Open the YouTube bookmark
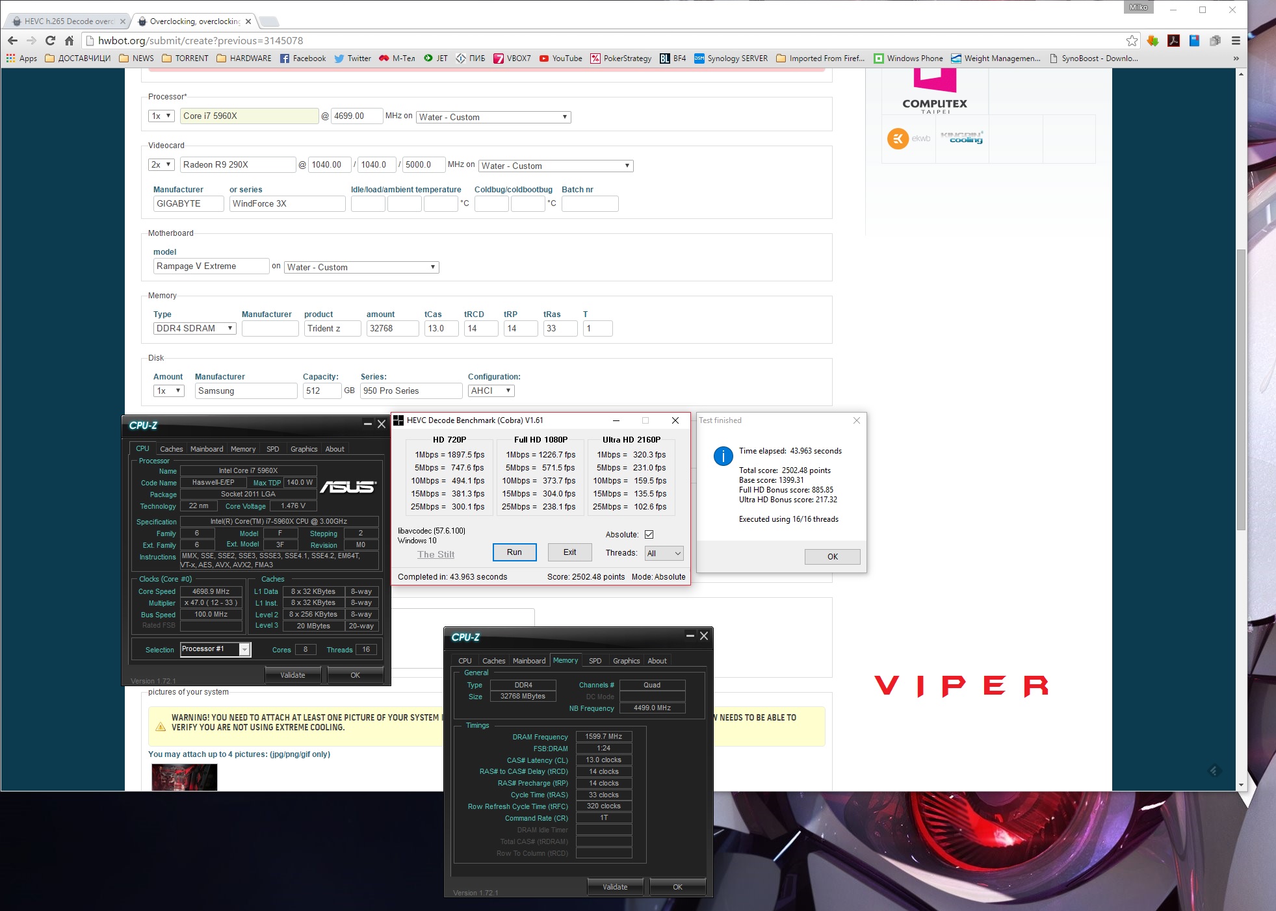The width and height of the screenshot is (1276, 911). (x=561, y=58)
